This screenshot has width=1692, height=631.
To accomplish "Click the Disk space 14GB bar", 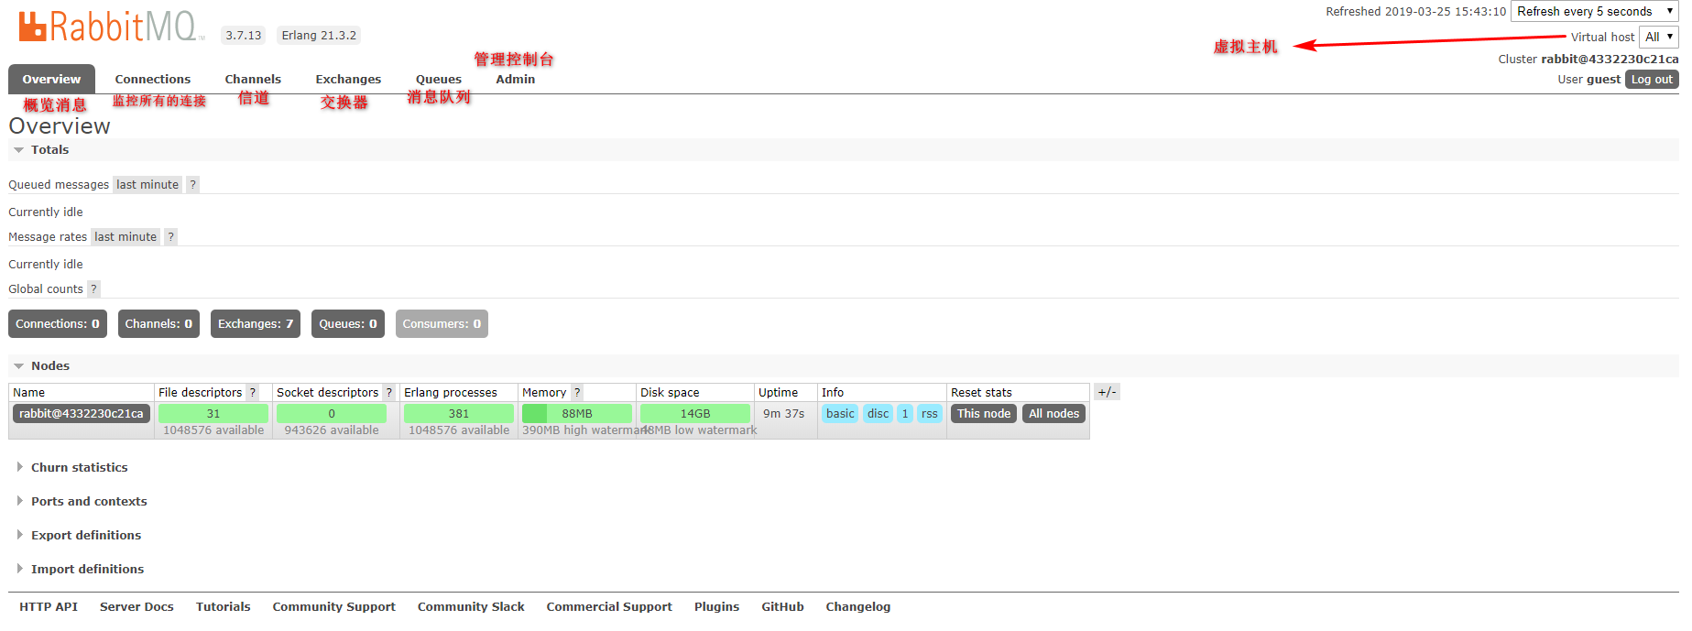I will 695,414.
